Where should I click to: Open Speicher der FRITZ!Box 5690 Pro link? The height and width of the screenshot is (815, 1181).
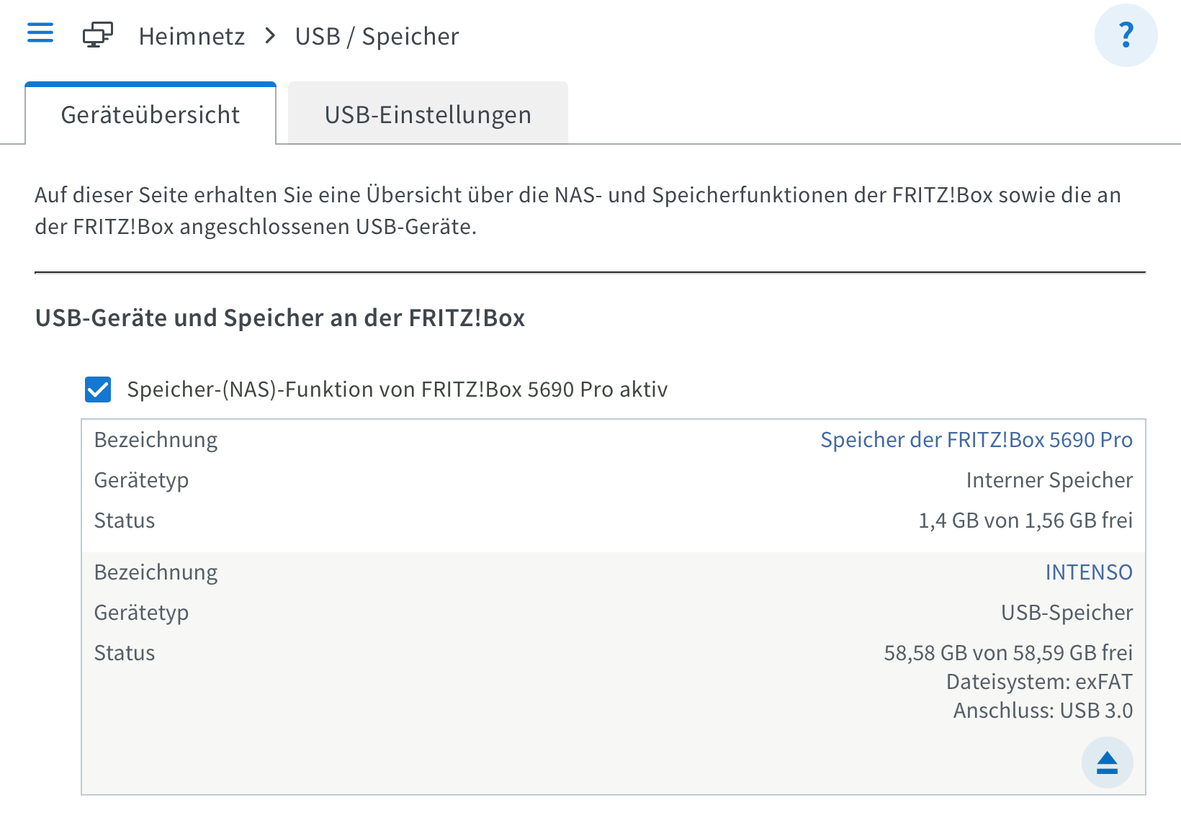click(976, 440)
